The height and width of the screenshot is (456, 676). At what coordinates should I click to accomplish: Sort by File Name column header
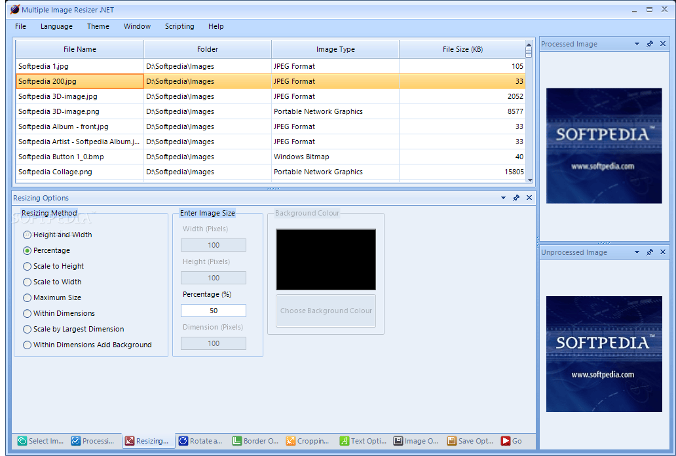(x=80, y=49)
